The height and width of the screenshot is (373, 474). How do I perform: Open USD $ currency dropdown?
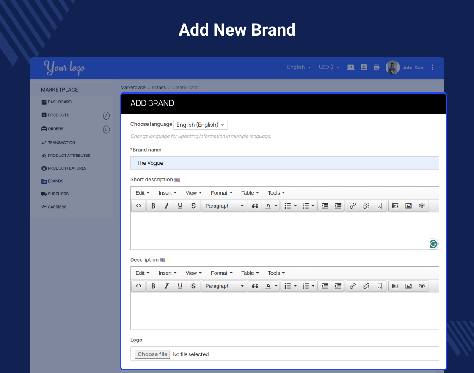(329, 67)
